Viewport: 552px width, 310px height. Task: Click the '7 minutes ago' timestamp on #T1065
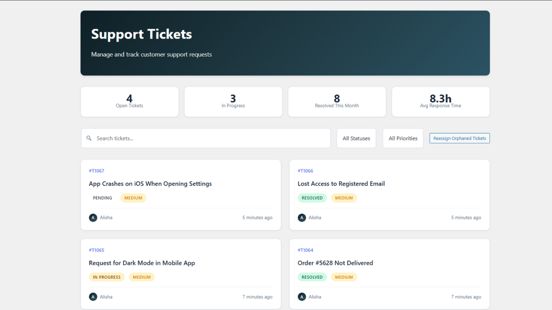coord(257,297)
